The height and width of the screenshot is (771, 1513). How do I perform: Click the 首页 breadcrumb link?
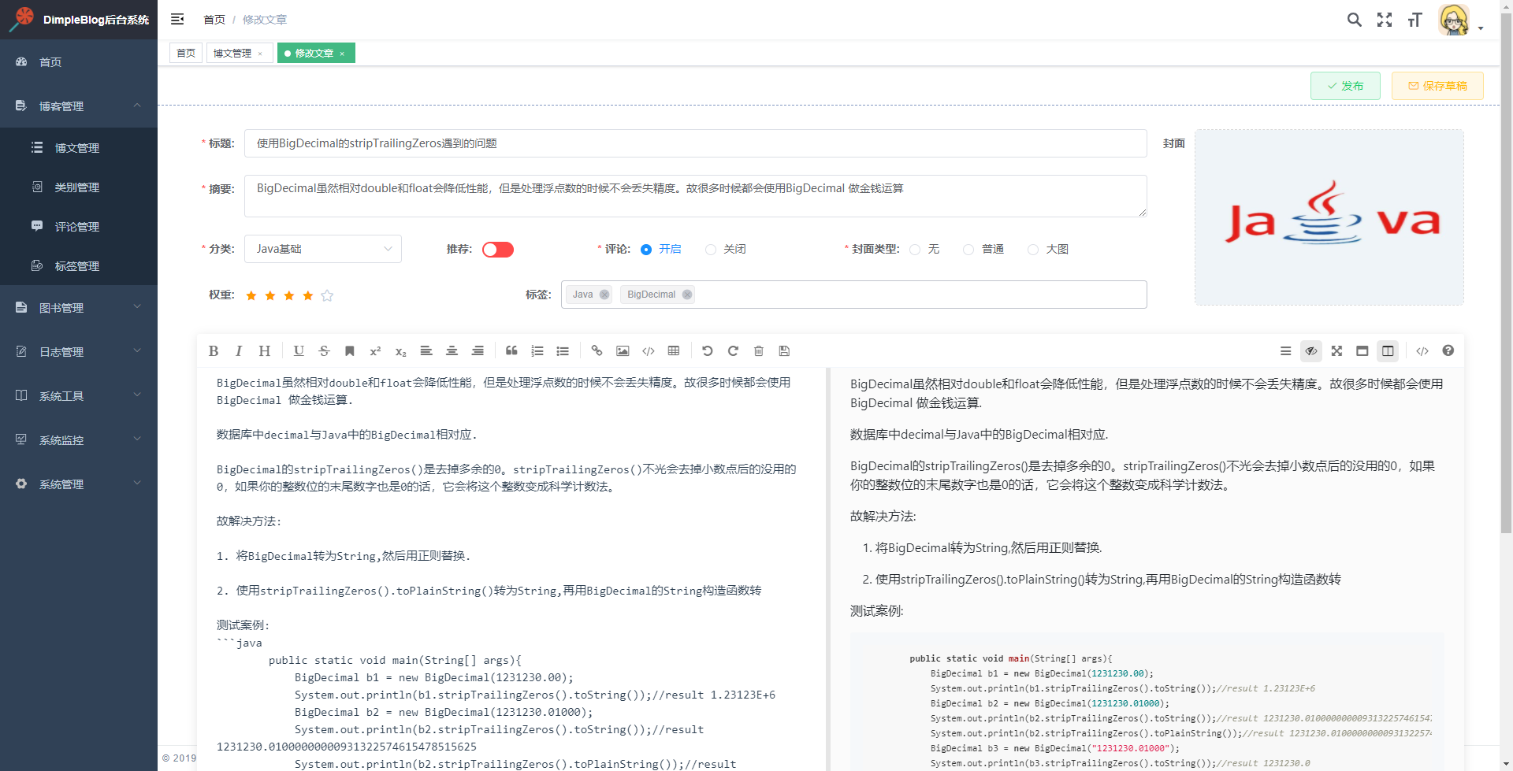coord(214,20)
